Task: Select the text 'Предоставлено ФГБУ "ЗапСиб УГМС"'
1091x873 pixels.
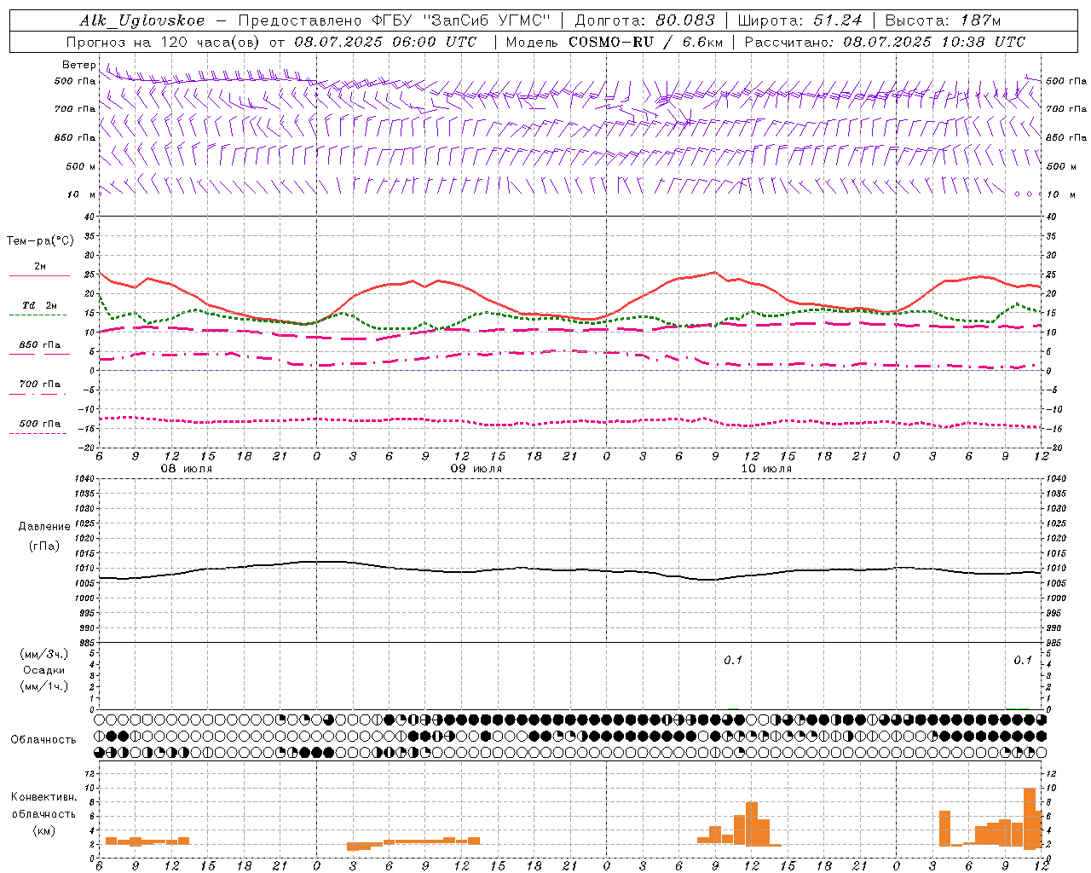Action: point(395,21)
